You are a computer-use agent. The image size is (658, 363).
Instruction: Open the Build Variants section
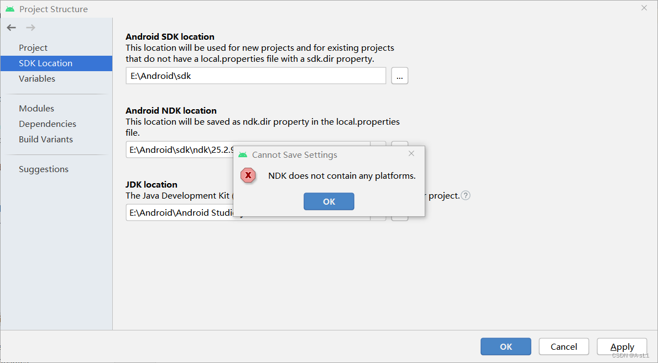[46, 139]
